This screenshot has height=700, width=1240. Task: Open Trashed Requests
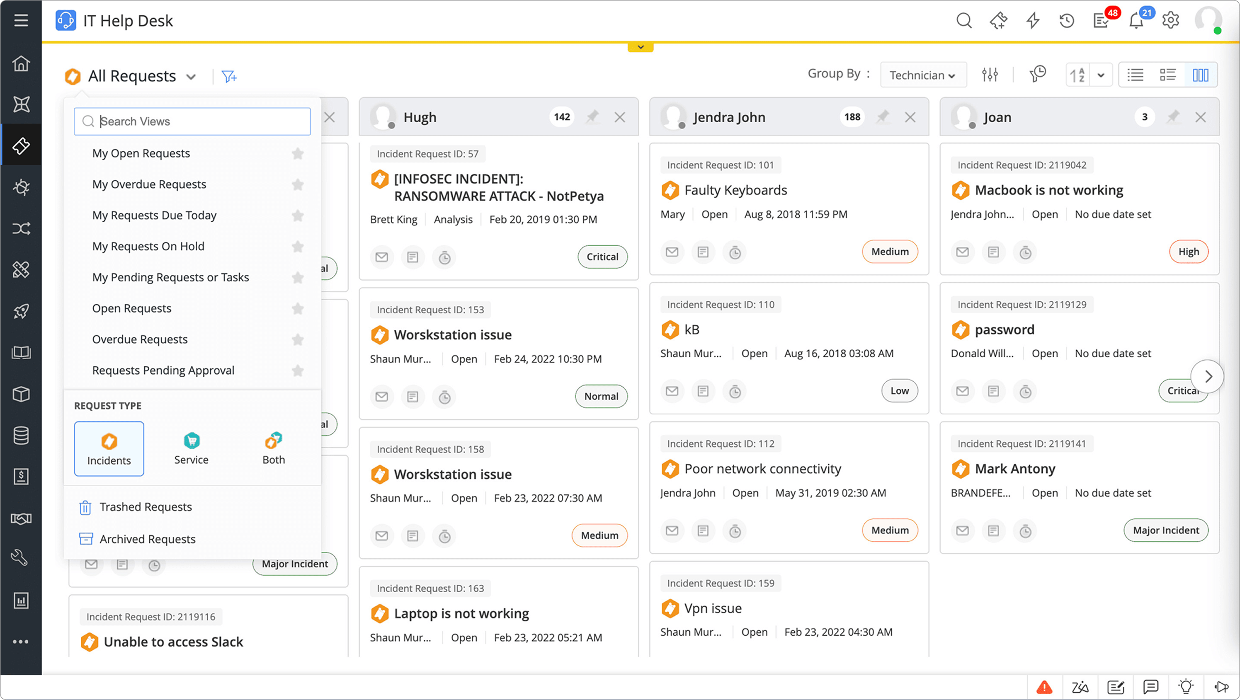(146, 507)
